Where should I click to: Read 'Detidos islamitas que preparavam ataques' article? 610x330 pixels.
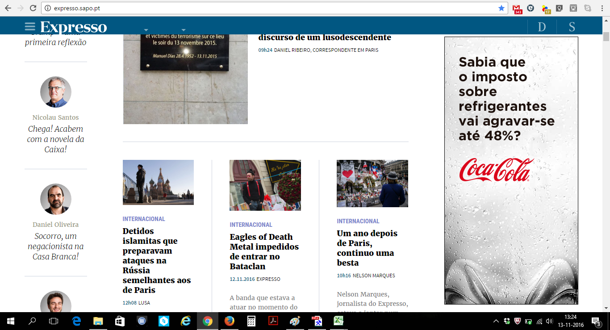[x=157, y=260]
